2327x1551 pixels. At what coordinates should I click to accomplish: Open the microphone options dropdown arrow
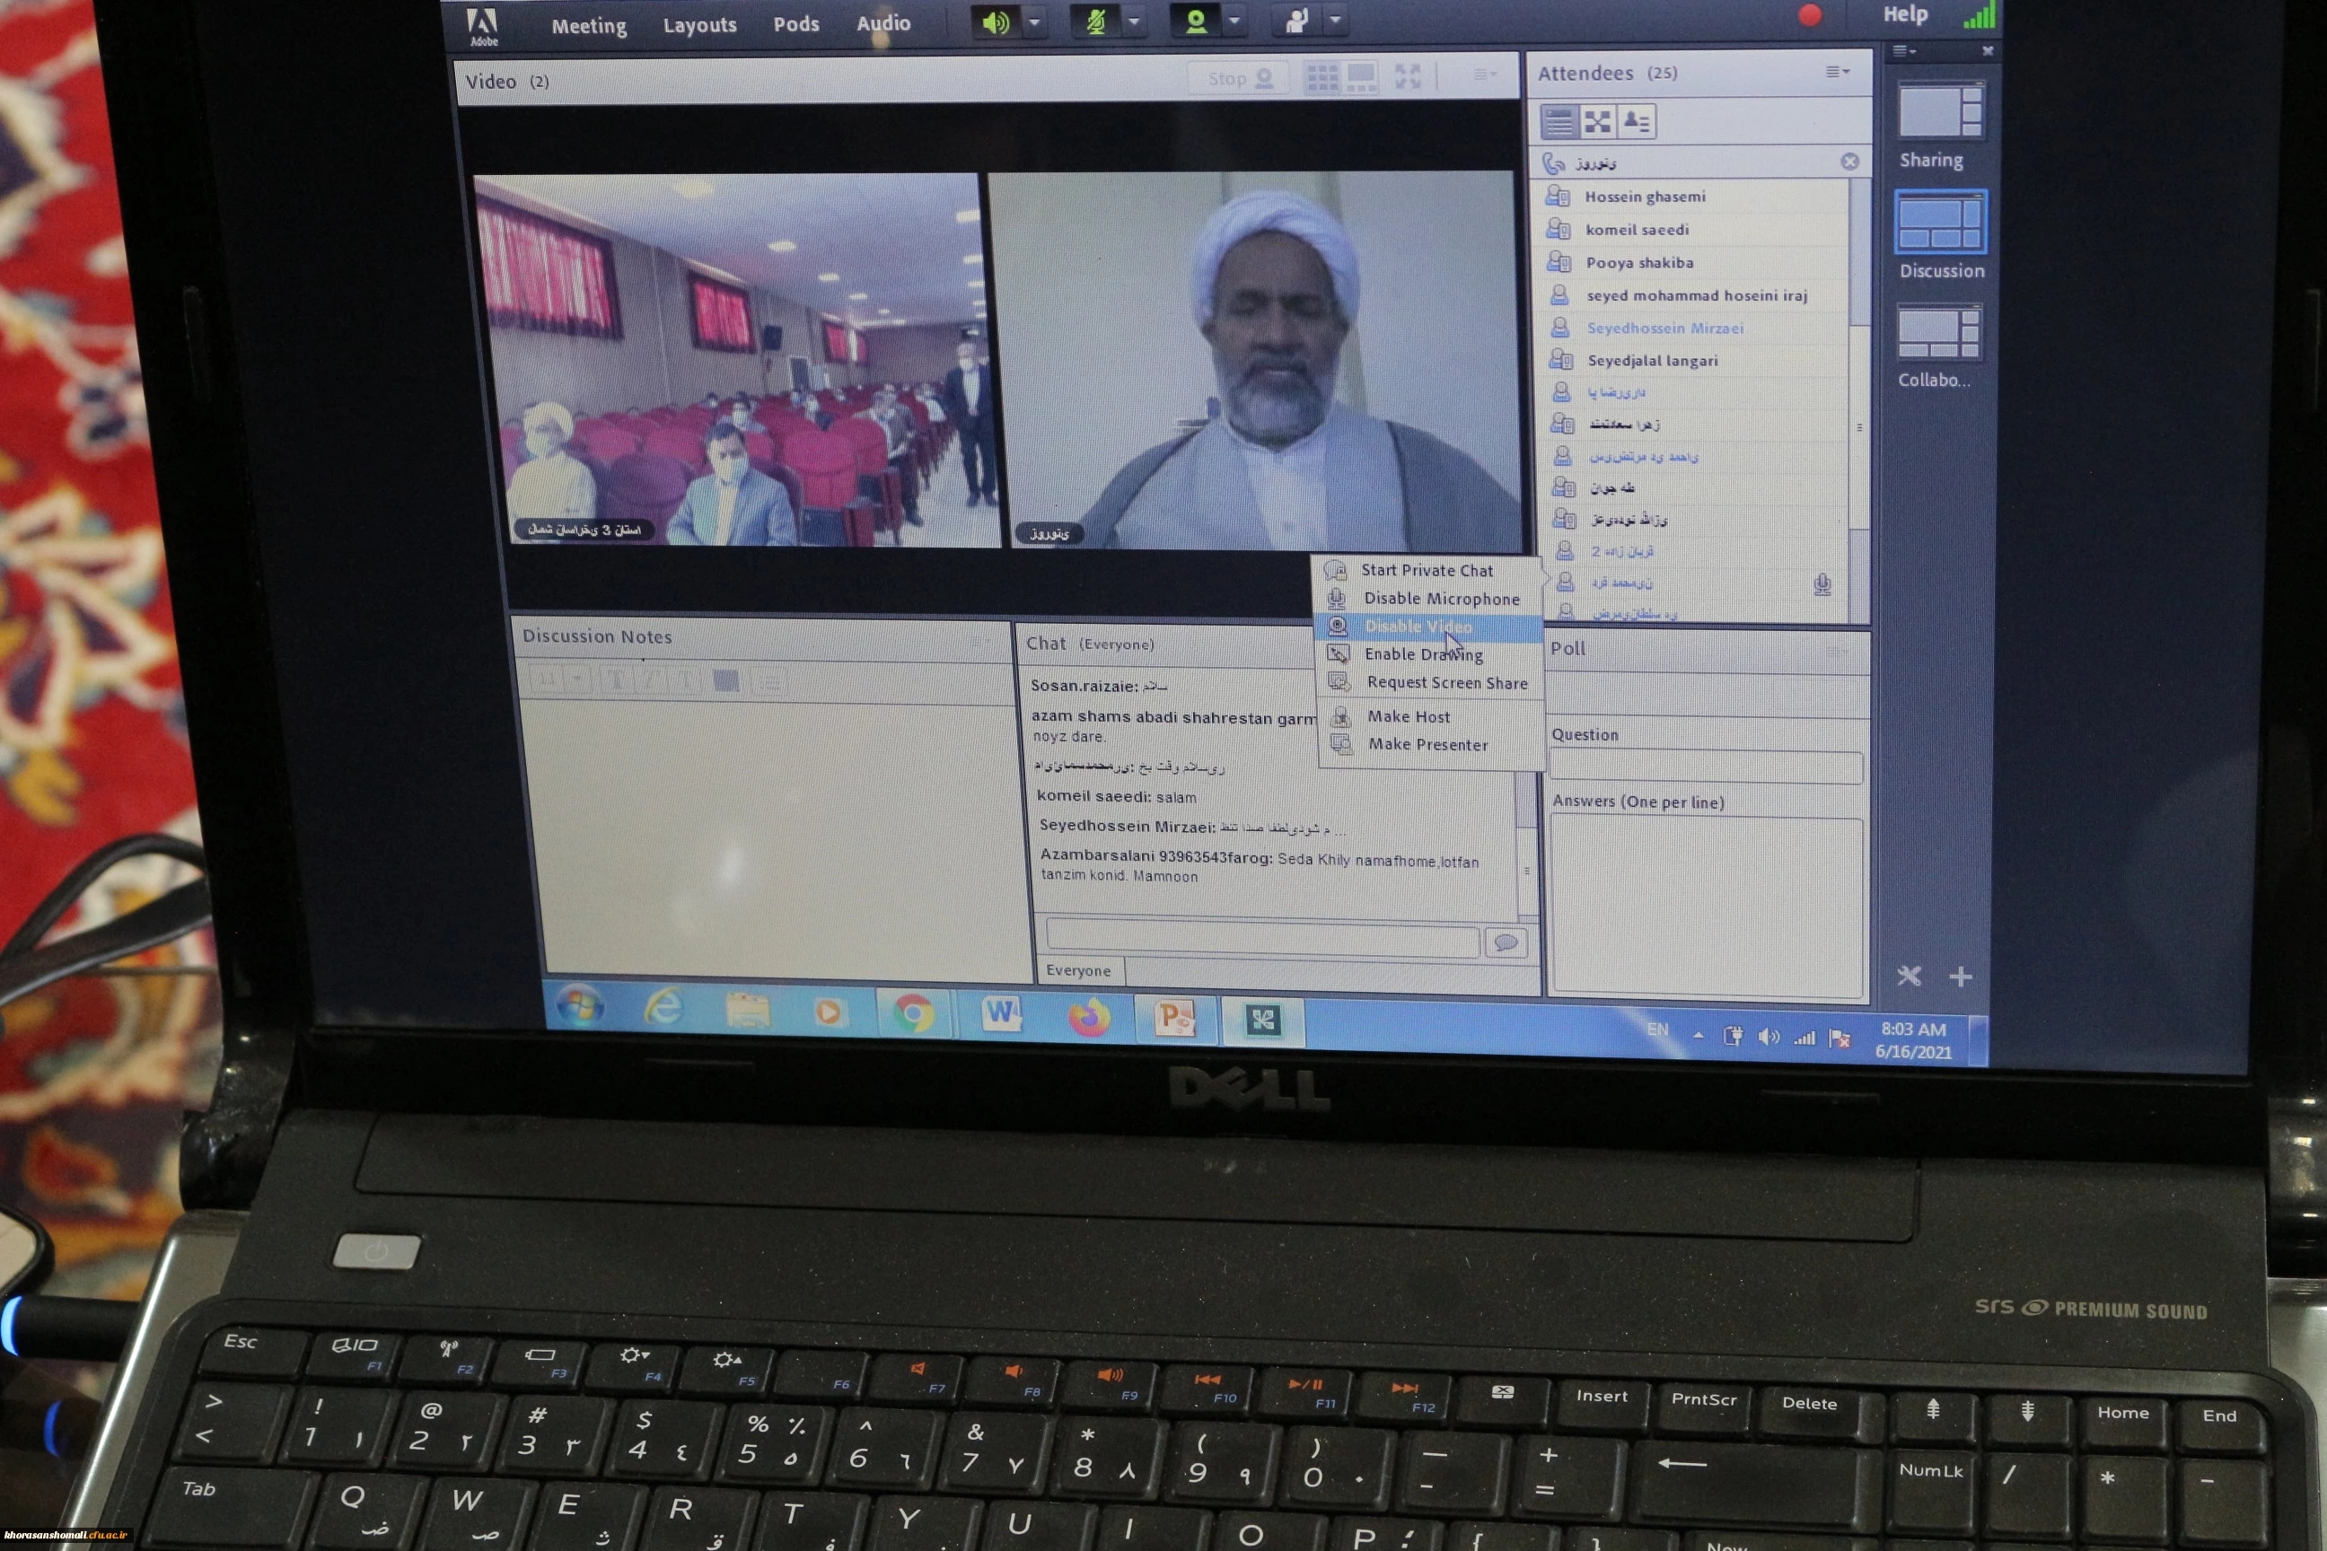(1134, 22)
